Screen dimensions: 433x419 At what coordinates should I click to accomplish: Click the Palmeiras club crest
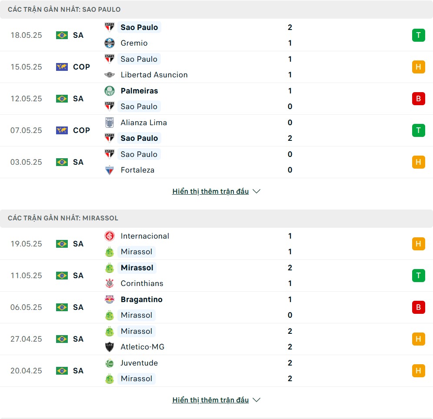(x=110, y=91)
